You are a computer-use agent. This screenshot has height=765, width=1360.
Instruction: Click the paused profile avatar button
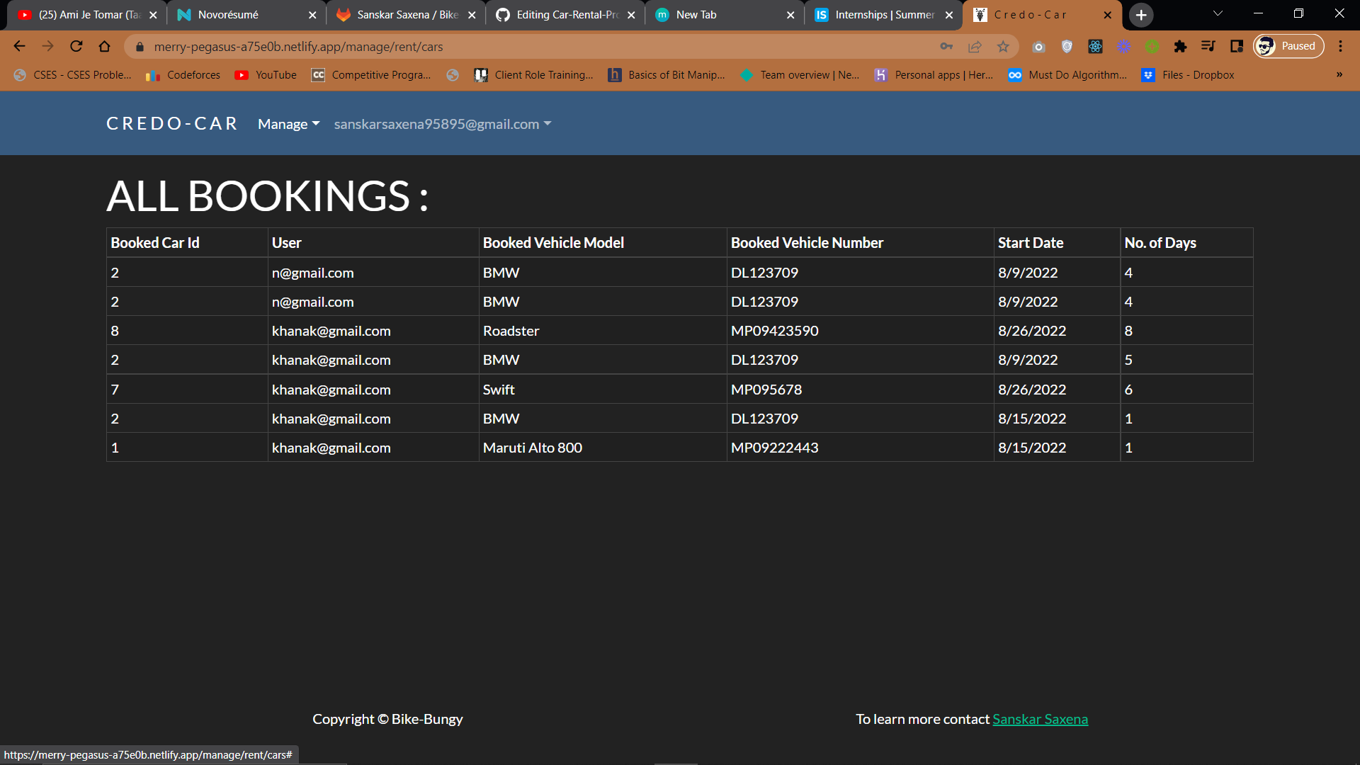[1288, 46]
